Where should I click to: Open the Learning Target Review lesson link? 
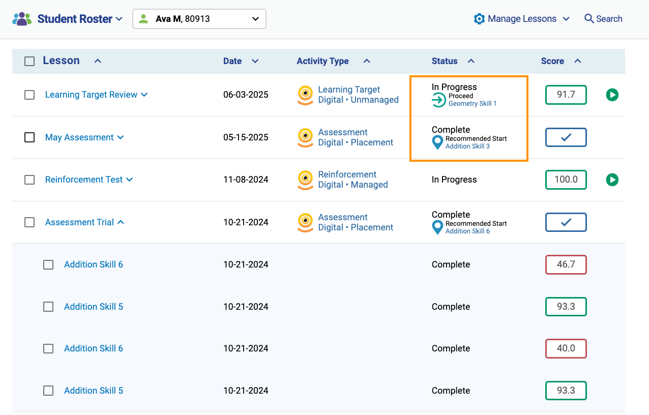[x=91, y=95]
